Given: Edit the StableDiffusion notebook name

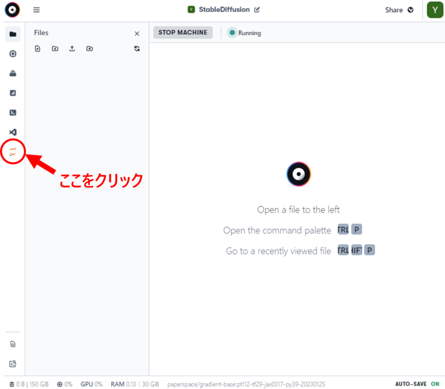Looking at the screenshot, I should click(x=257, y=10).
